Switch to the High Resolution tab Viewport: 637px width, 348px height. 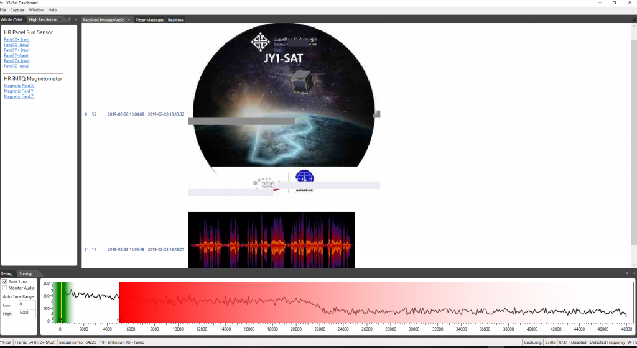coord(43,19)
